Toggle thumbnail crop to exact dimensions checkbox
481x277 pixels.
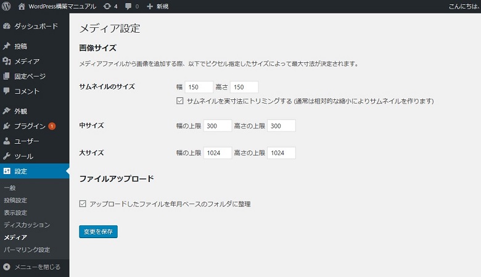click(180, 101)
